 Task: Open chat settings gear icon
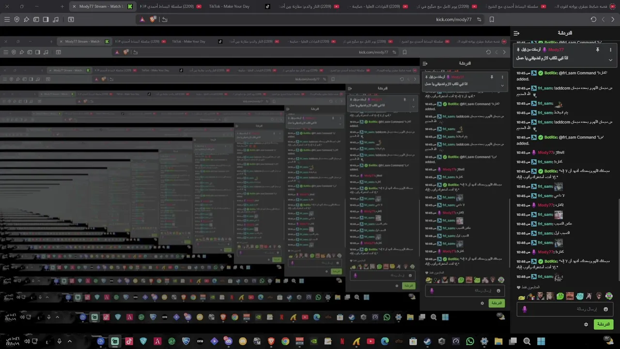[x=586, y=324]
